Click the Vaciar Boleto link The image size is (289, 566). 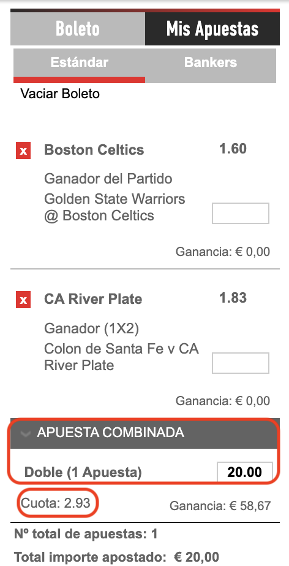(x=60, y=94)
